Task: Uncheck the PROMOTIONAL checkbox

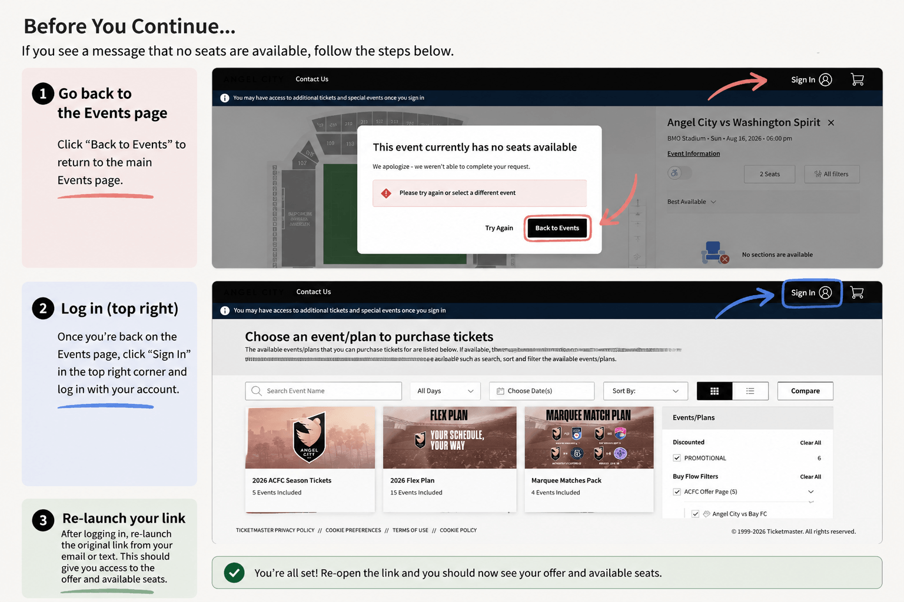Action: tap(677, 458)
